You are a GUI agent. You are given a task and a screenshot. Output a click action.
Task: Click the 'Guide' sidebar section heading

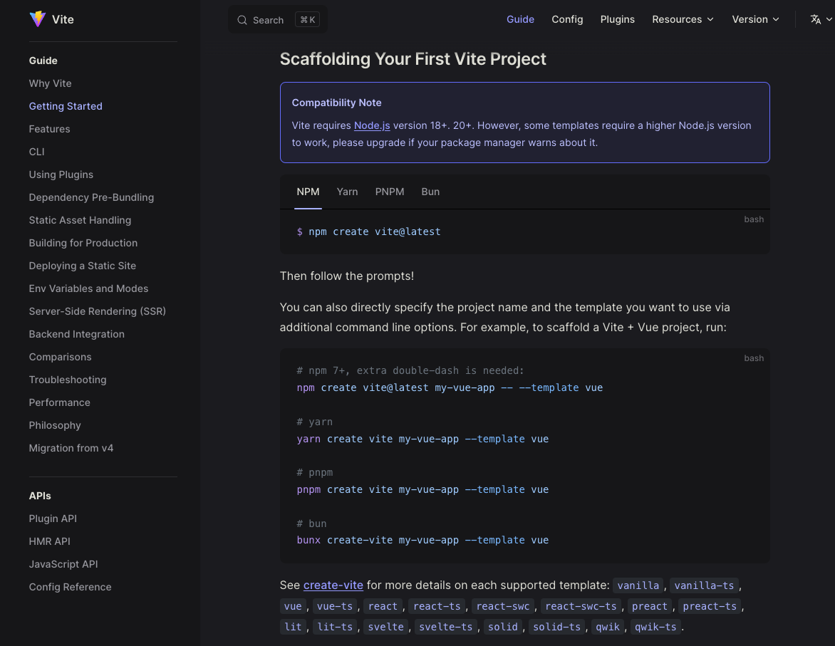coord(43,61)
